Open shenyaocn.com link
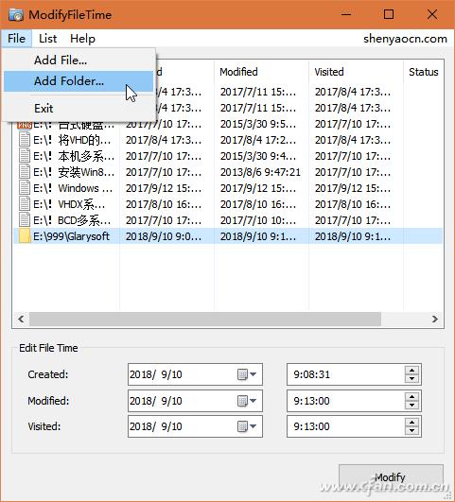Viewport: 455px width, 502px height. [x=405, y=39]
